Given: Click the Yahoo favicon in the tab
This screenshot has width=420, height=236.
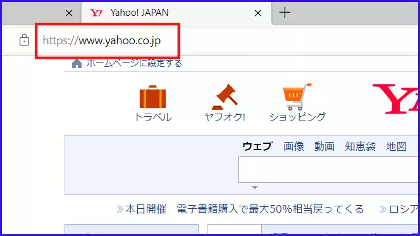Looking at the screenshot, I should click(96, 13).
